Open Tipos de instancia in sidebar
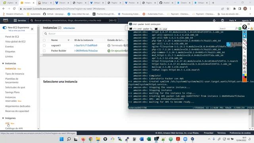The image size is (254, 143). [15, 74]
